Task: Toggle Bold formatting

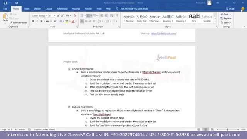Action: click(x=33, y=21)
